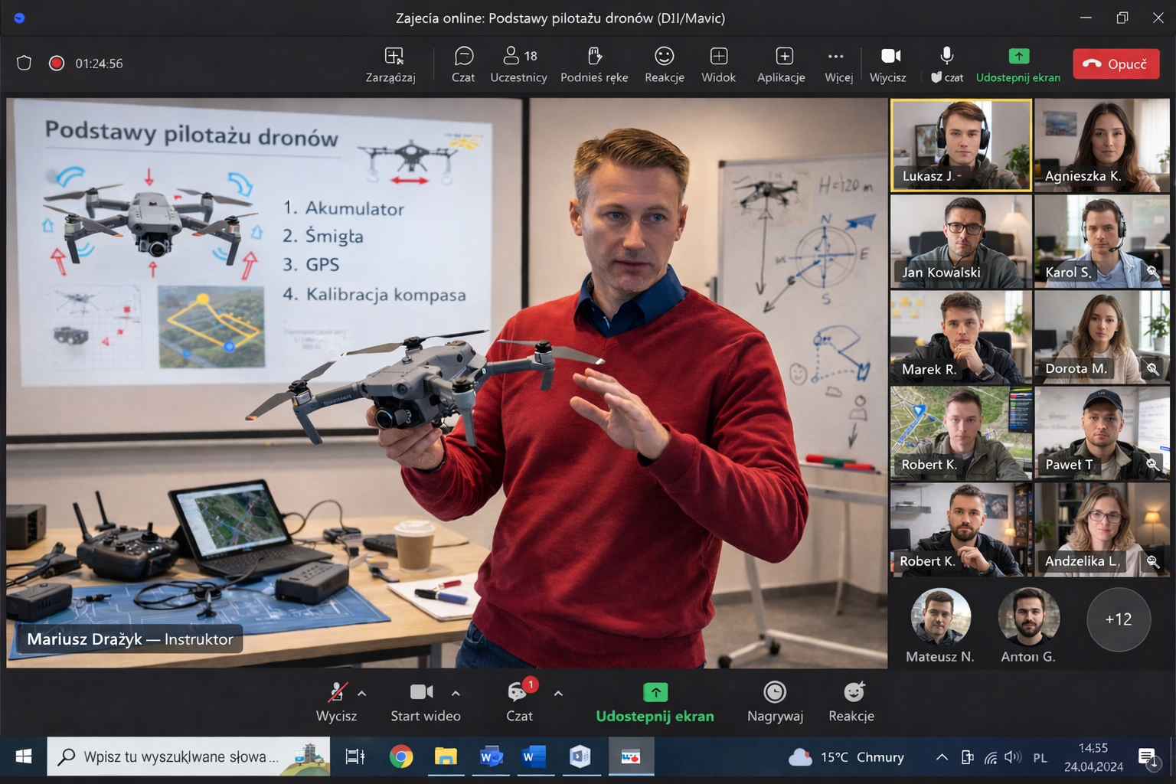Open Windows Start menu
The height and width of the screenshot is (784, 1176).
[x=24, y=756]
